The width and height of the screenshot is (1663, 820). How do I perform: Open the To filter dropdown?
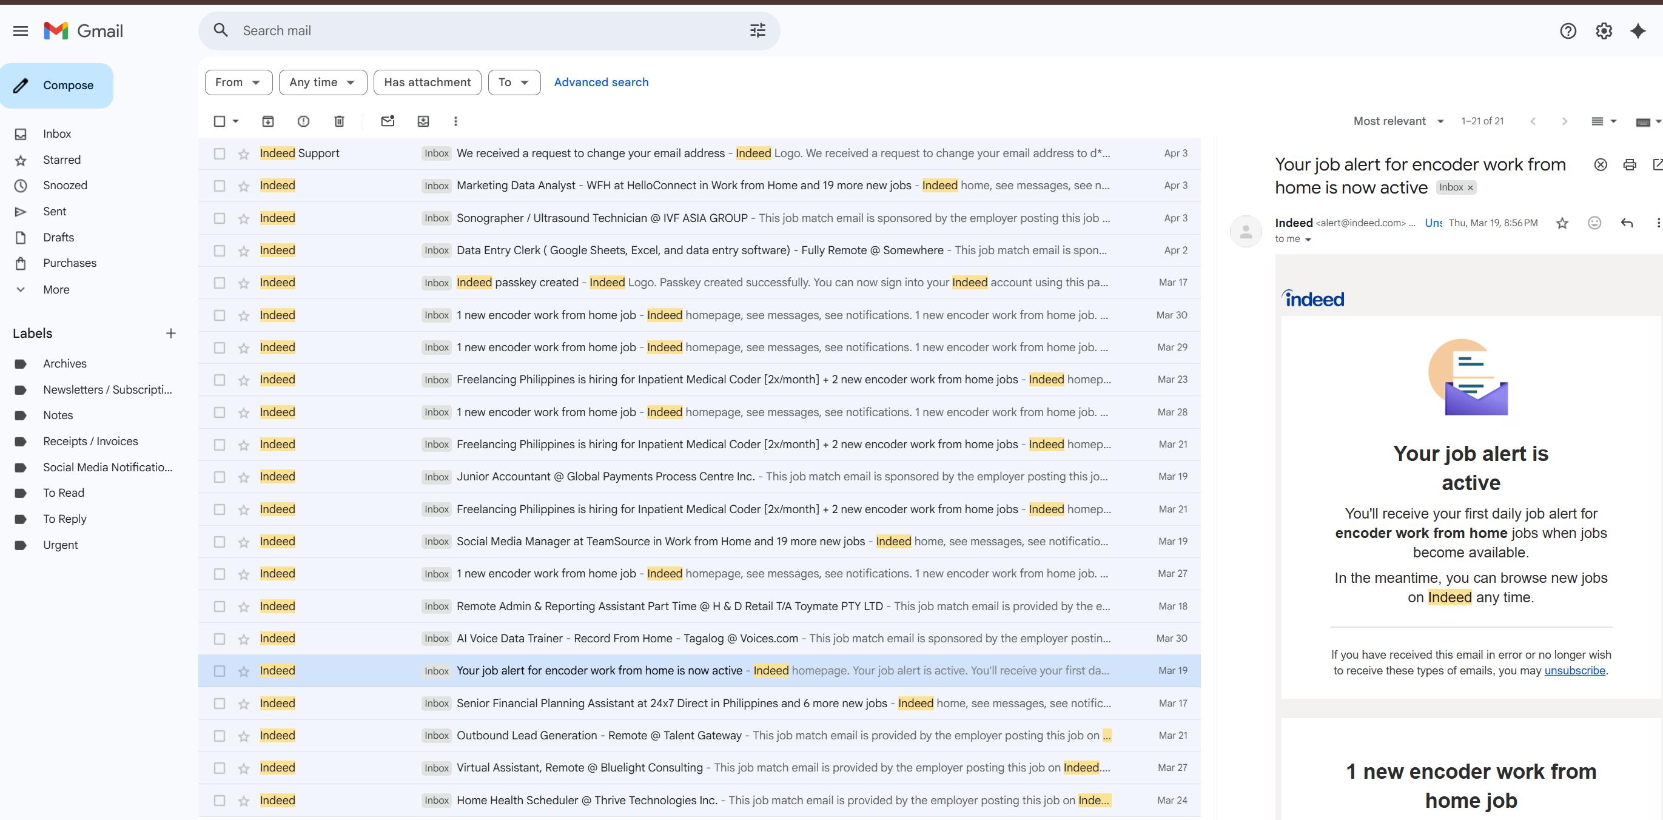514,82
